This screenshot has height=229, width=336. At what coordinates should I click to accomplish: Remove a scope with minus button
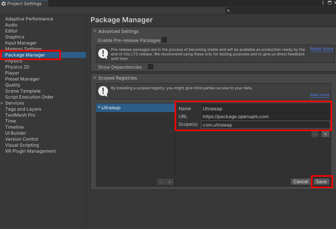315,134
